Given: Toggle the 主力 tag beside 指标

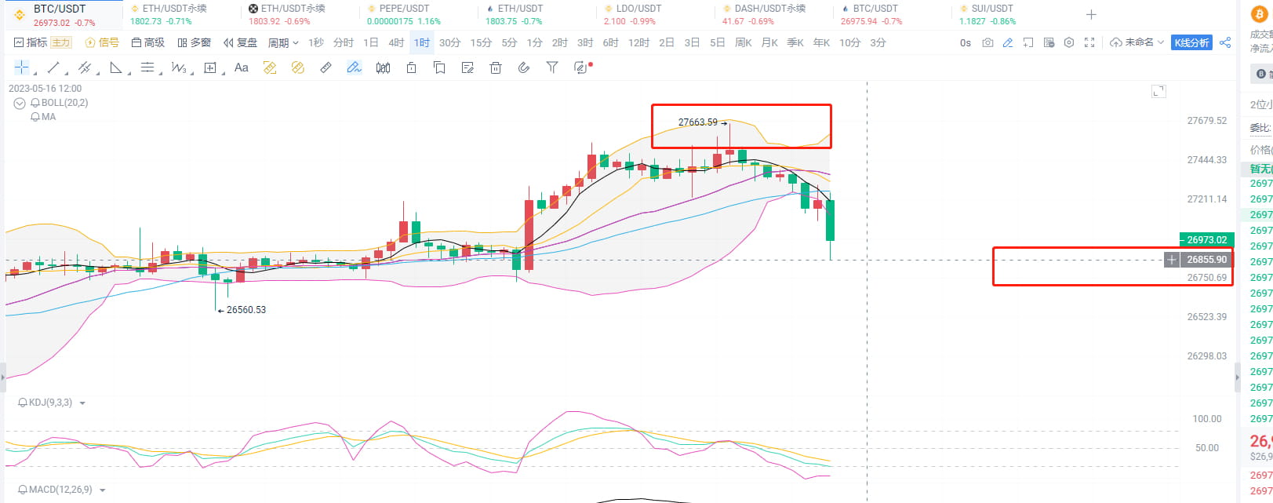Looking at the screenshot, I should click(61, 42).
